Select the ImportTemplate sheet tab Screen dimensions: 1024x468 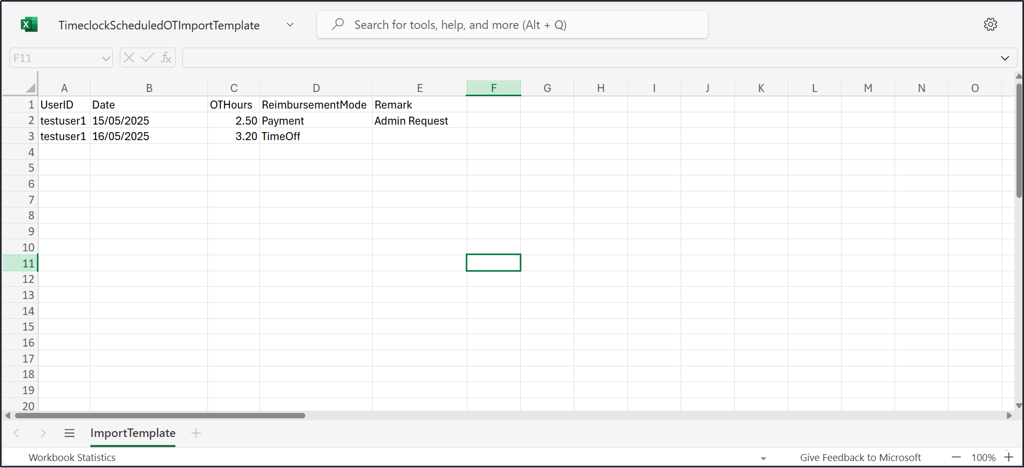(x=133, y=433)
